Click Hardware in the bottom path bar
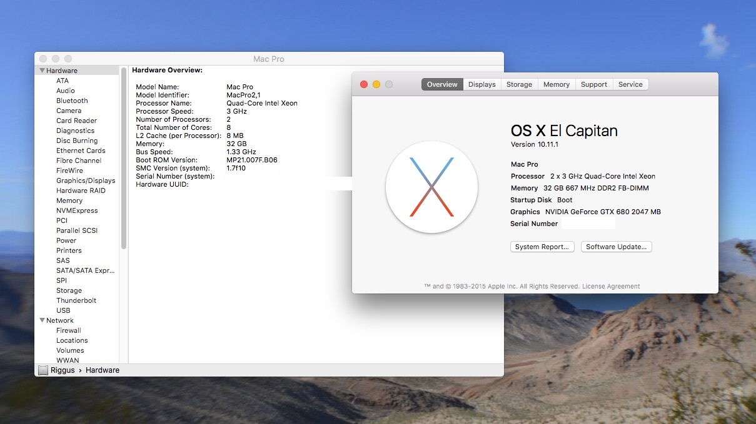 click(103, 370)
